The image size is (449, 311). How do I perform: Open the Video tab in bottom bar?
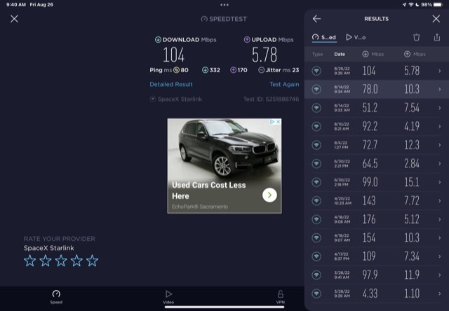tap(168, 297)
